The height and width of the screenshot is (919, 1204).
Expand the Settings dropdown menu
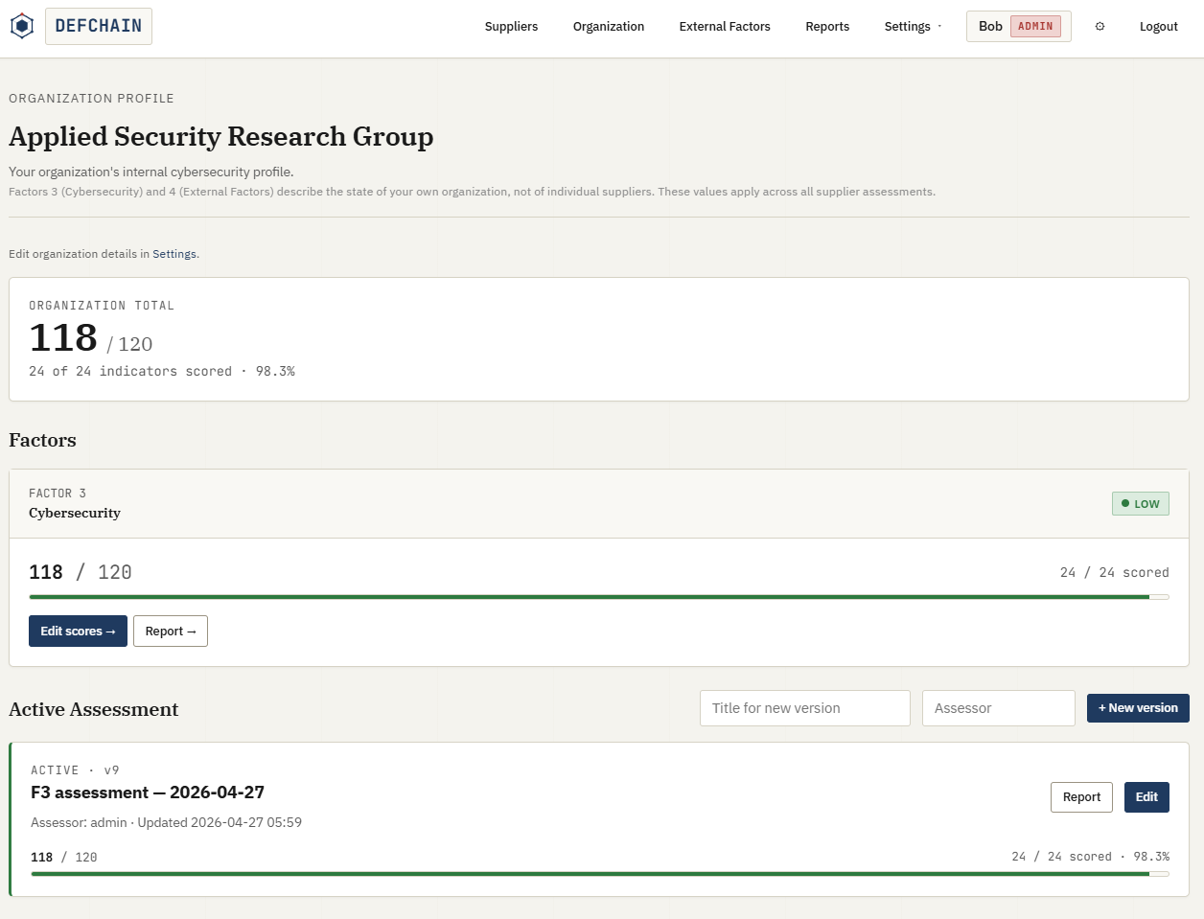point(913,26)
